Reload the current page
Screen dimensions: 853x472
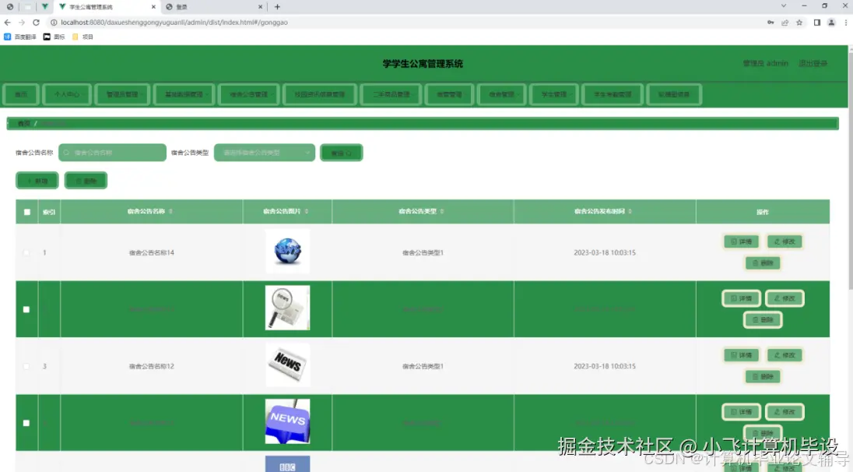click(x=36, y=23)
